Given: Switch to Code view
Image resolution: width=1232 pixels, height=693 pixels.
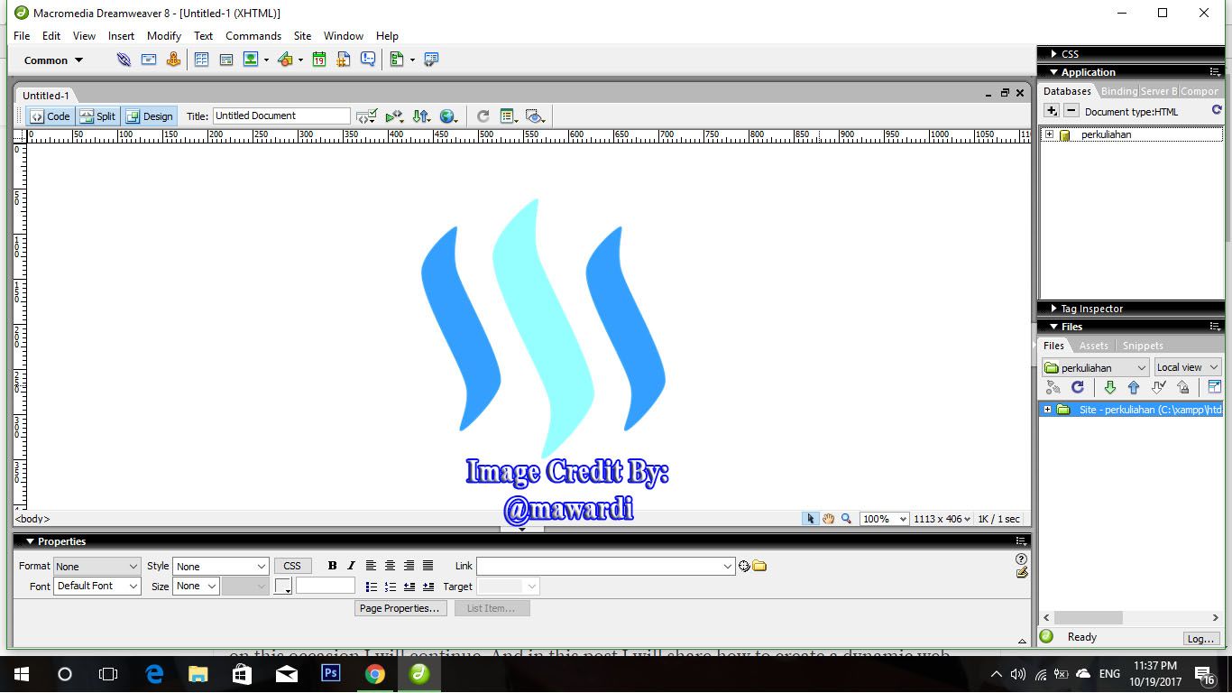Looking at the screenshot, I should tap(50, 116).
